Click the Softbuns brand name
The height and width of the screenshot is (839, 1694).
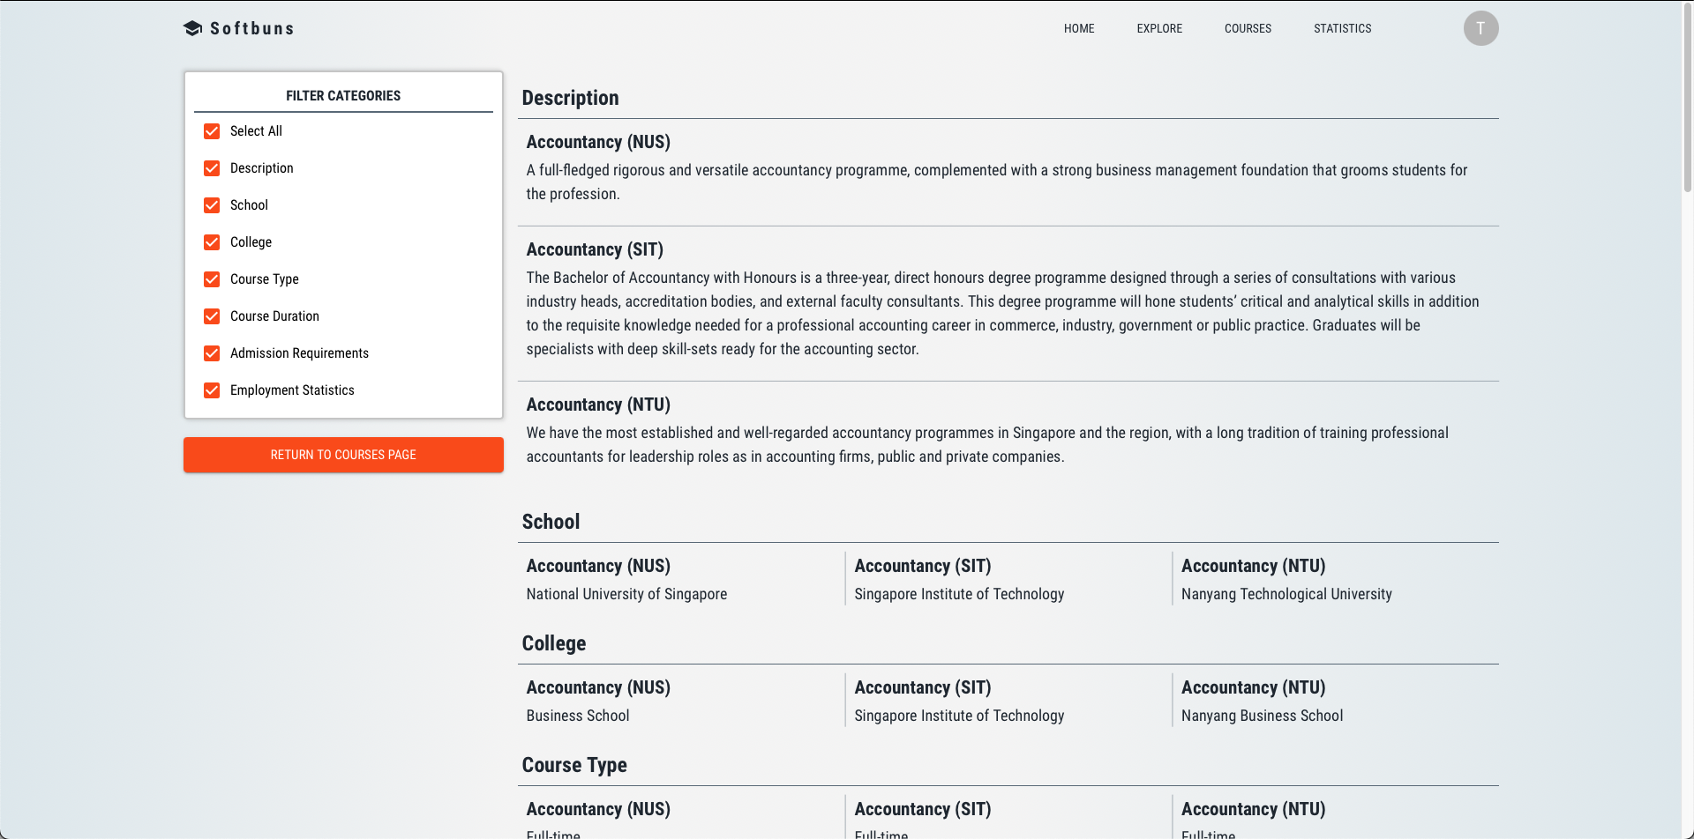click(251, 27)
